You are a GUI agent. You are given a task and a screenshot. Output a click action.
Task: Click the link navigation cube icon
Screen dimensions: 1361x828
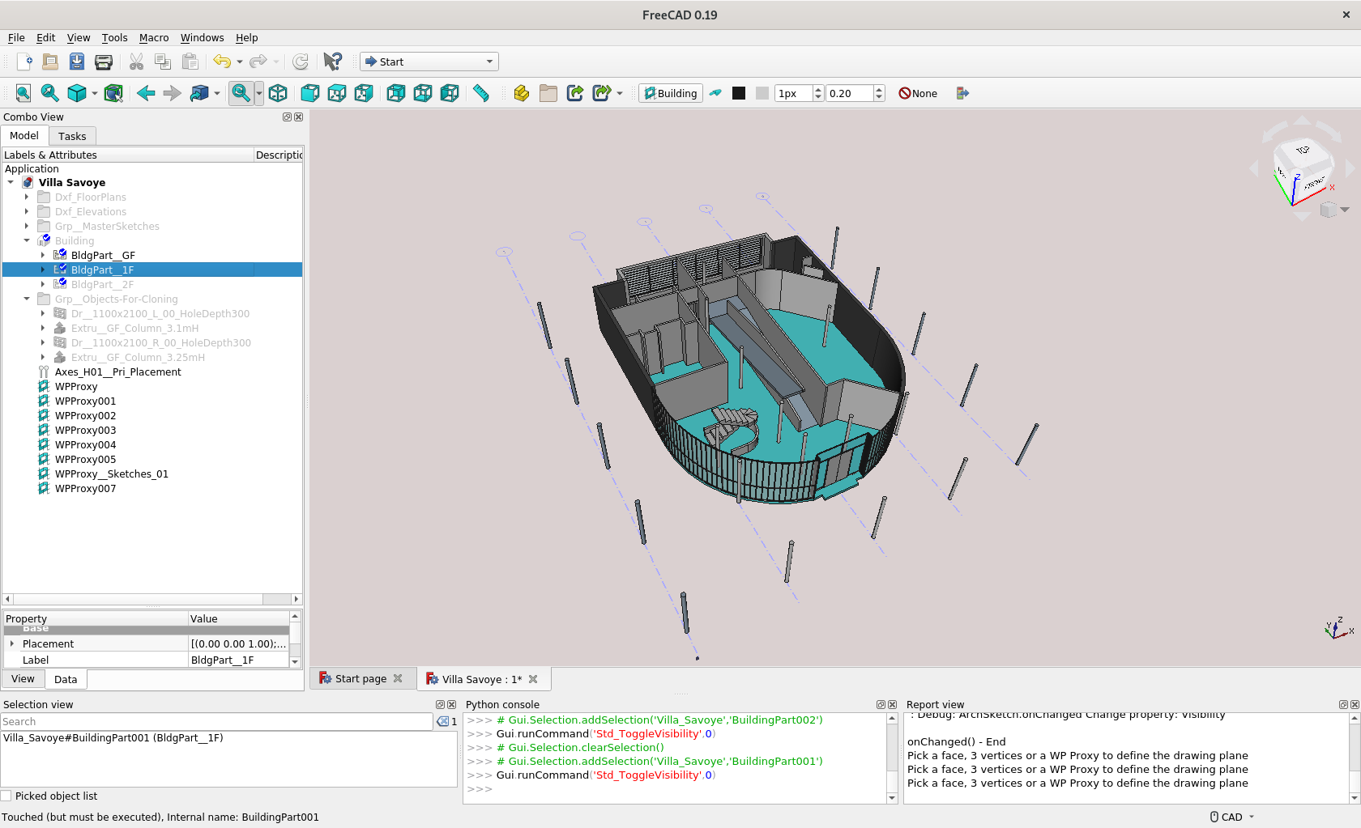pyautogui.click(x=199, y=93)
